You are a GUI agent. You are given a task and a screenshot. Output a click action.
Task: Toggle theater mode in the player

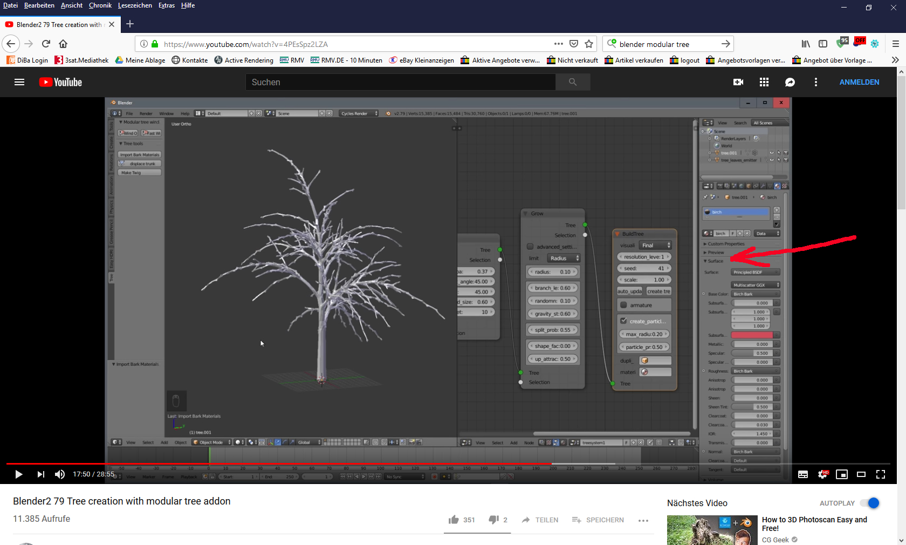point(861,474)
